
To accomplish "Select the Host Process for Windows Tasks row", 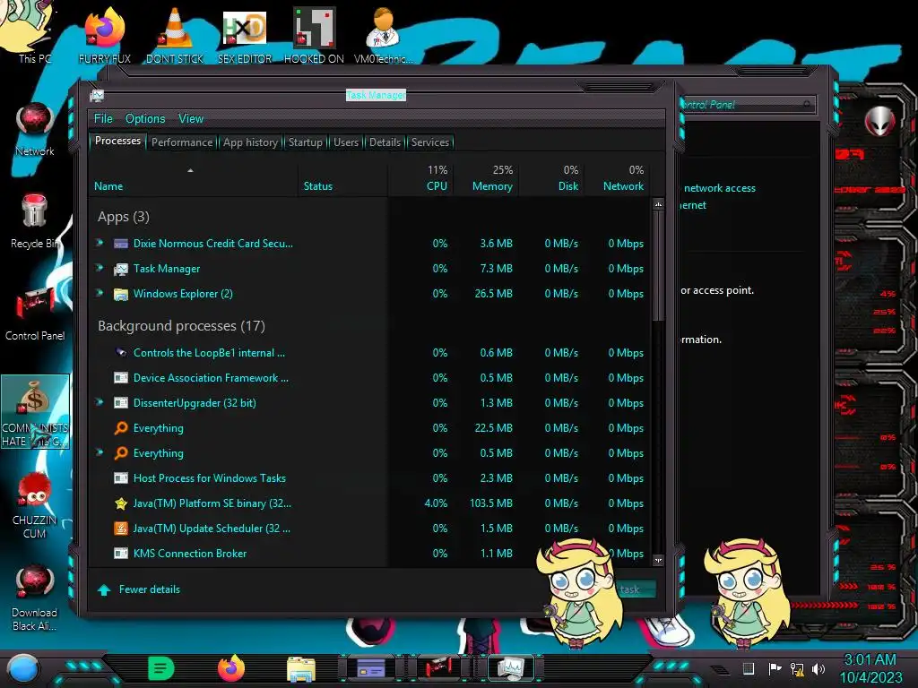I will (x=370, y=478).
